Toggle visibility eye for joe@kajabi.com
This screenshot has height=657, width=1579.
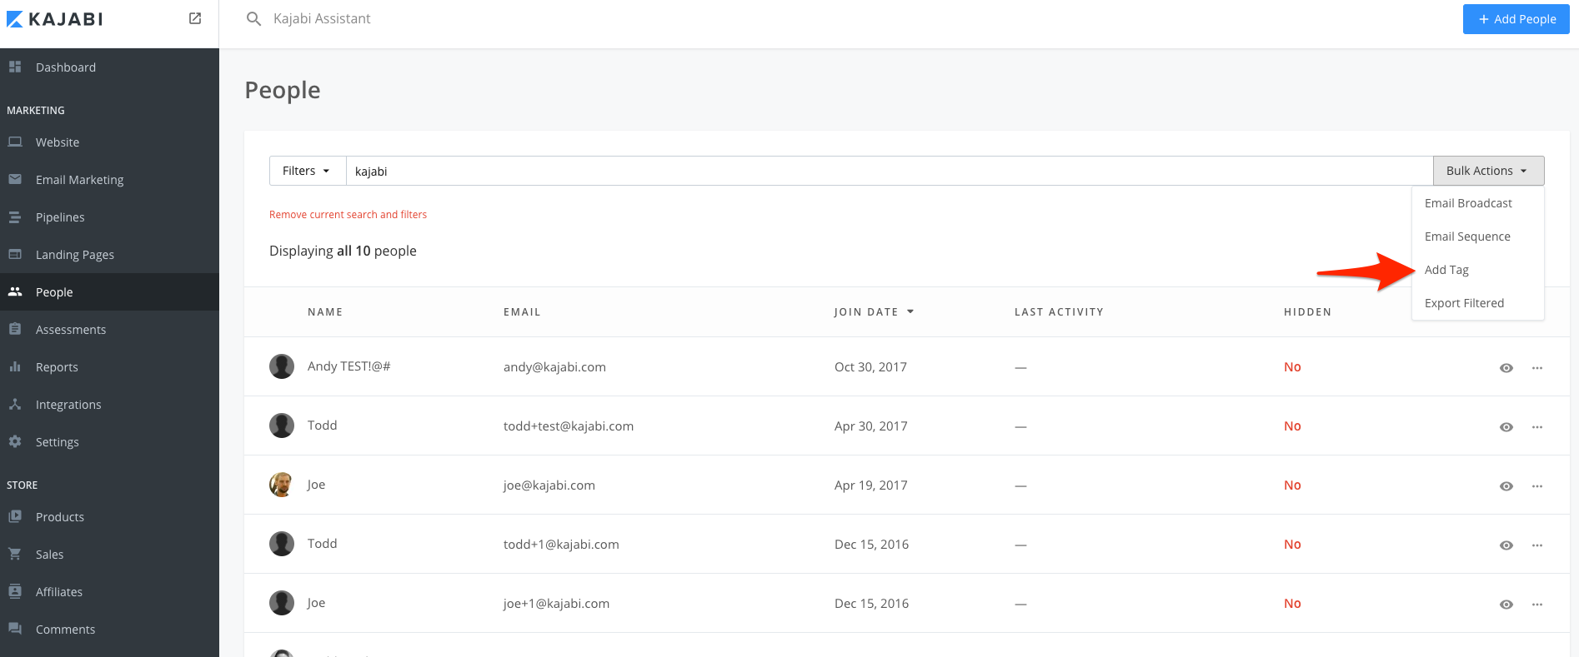click(1506, 485)
